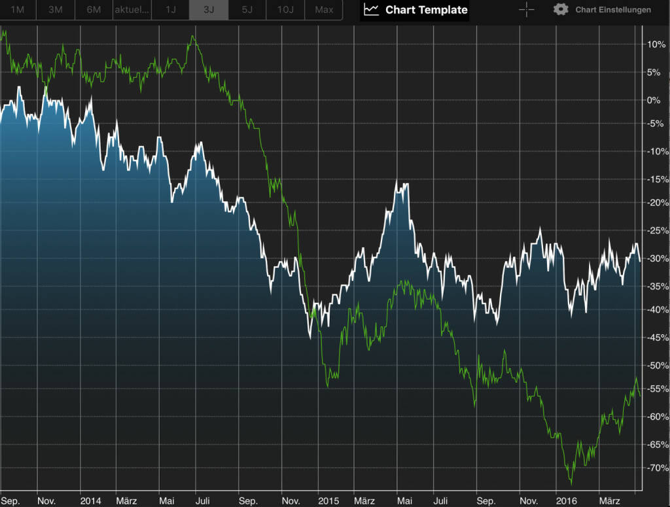This screenshot has width=670, height=507.
Task: Click the 2015 label on the time axis
Action: pos(328,500)
